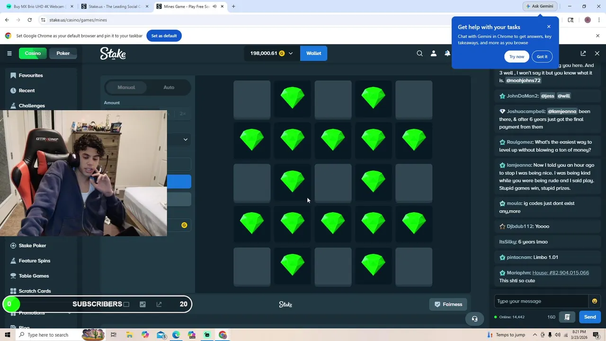The width and height of the screenshot is (606, 341).
Task: Click the browser address bar URL
Action: [x=78, y=20]
